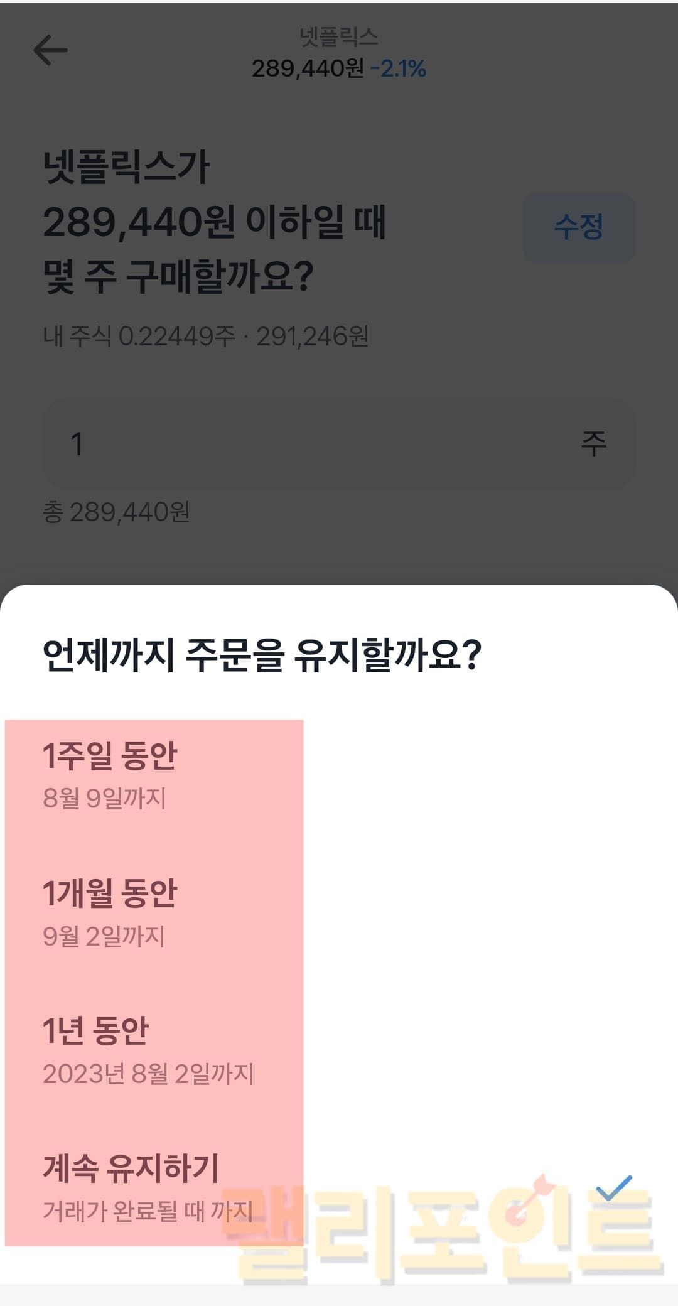Tap the 언제까지 주문을 유지할까요? sheet title
Viewport: 678px width, 1306px height.
262,655
